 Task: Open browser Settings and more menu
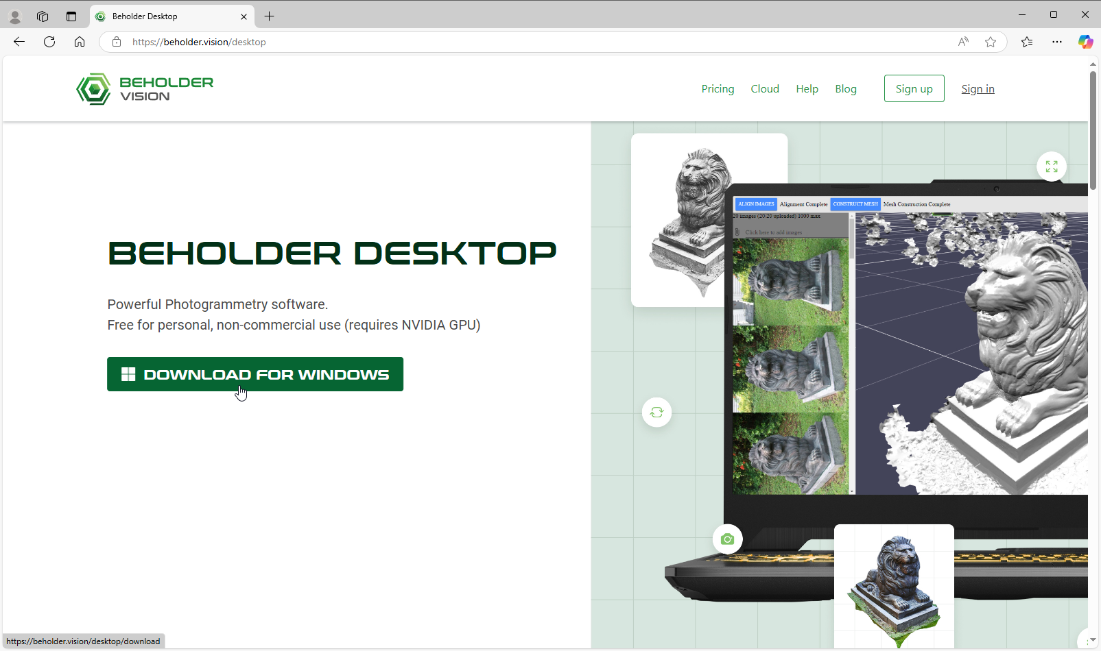coord(1057,42)
